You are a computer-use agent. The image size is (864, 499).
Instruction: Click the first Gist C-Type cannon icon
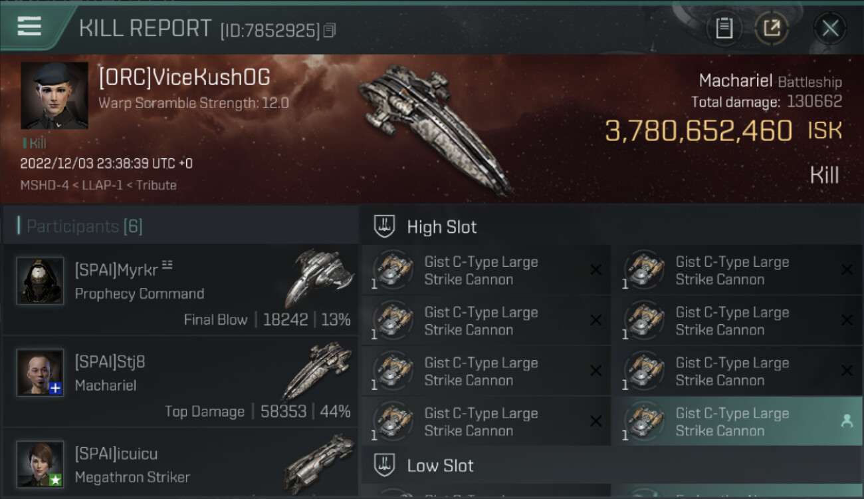point(393,270)
